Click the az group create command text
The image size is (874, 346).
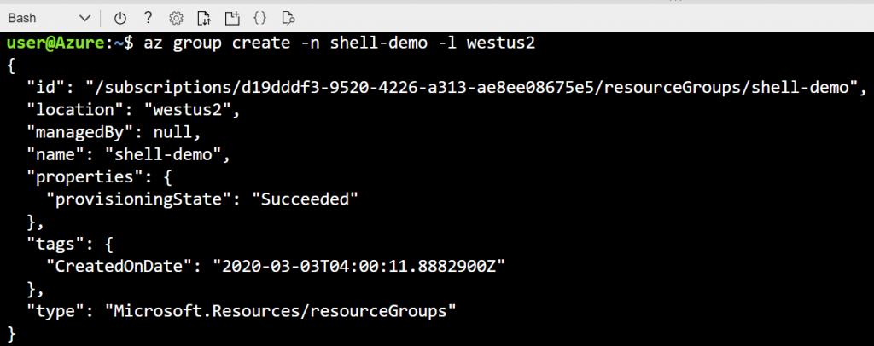pyautogui.click(x=340, y=43)
